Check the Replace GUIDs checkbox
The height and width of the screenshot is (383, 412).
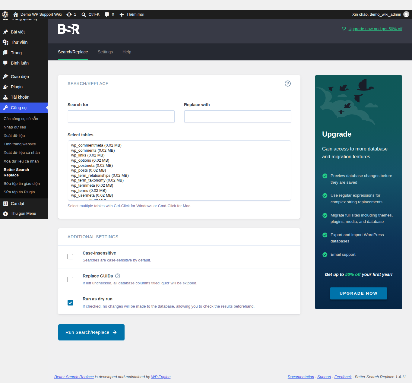(x=70, y=280)
